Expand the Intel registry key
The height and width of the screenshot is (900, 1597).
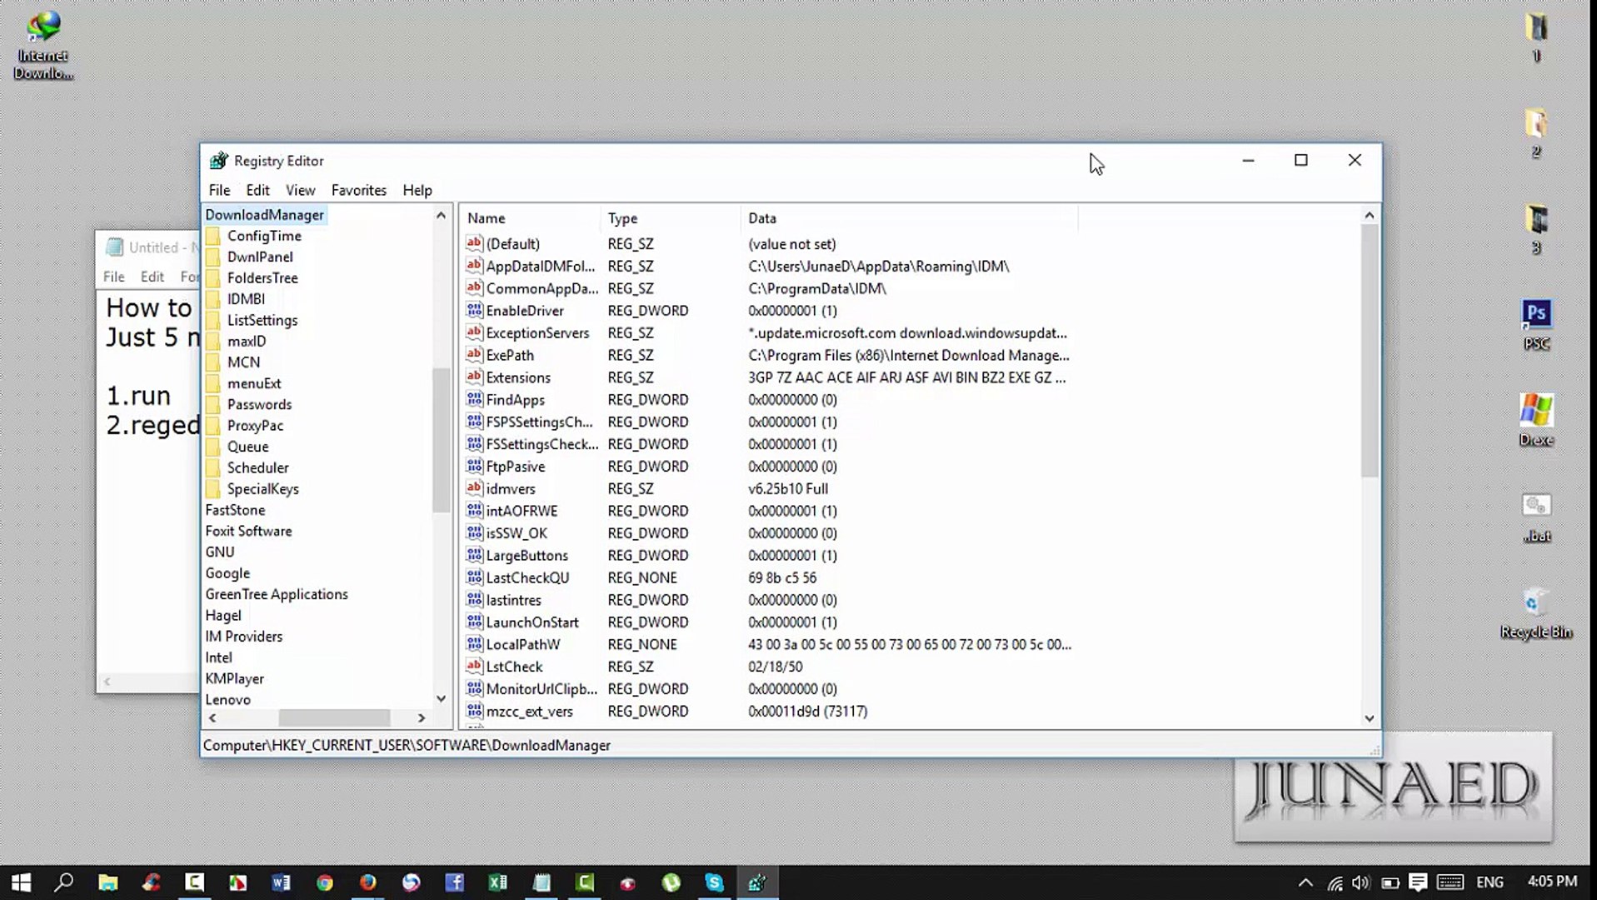(218, 657)
